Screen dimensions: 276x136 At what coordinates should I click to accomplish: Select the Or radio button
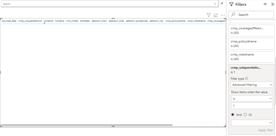tap(245, 115)
